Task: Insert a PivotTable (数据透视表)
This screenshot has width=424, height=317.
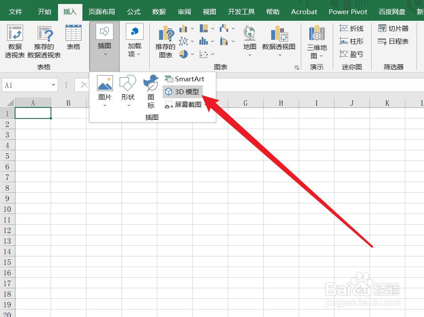Action: 15,41
